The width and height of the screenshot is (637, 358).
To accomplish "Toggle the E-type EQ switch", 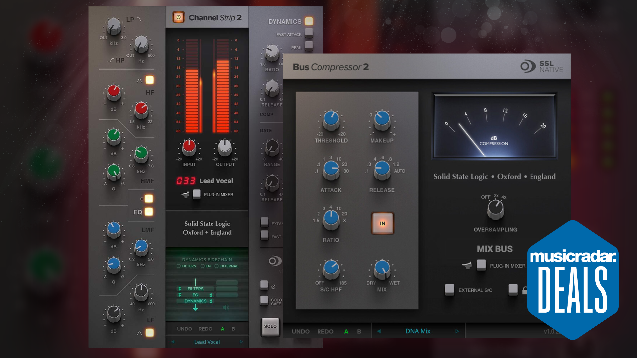I will [148, 199].
